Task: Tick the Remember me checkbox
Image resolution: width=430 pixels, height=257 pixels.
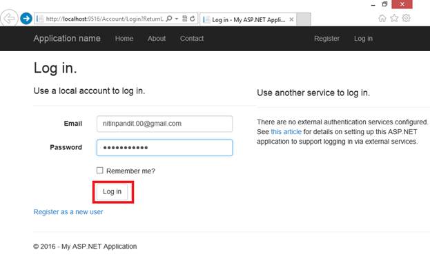Action: click(100, 171)
